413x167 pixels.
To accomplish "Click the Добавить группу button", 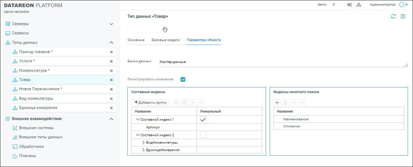I will click(x=150, y=102).
